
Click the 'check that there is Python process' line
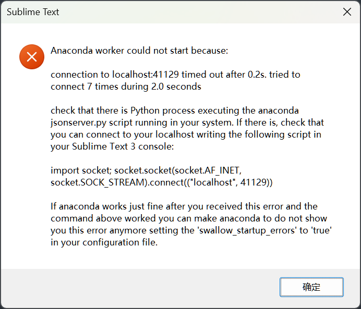point(175,110)
